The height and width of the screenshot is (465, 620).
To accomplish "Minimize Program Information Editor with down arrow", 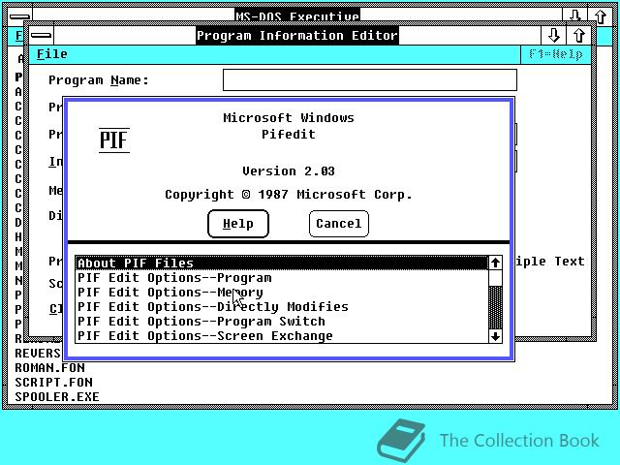I will coord(553,36).
